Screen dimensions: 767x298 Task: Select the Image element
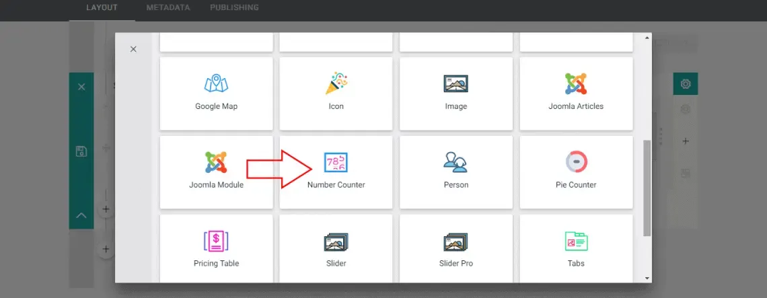[456, 94]
